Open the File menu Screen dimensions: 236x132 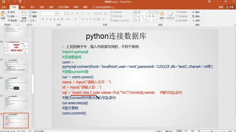3,7
